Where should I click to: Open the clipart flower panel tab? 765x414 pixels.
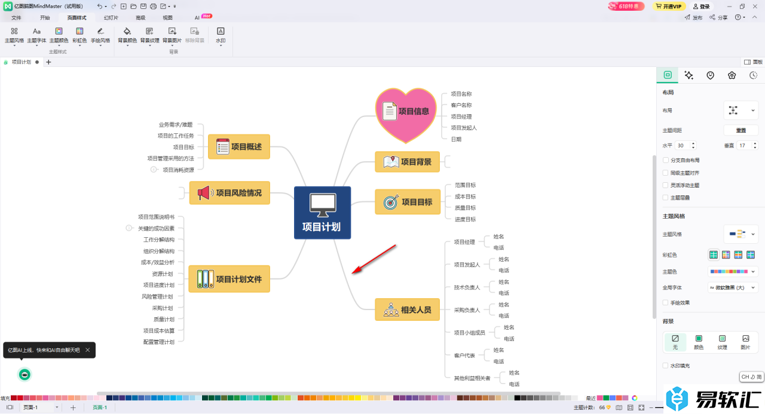(x=732, y=75)
